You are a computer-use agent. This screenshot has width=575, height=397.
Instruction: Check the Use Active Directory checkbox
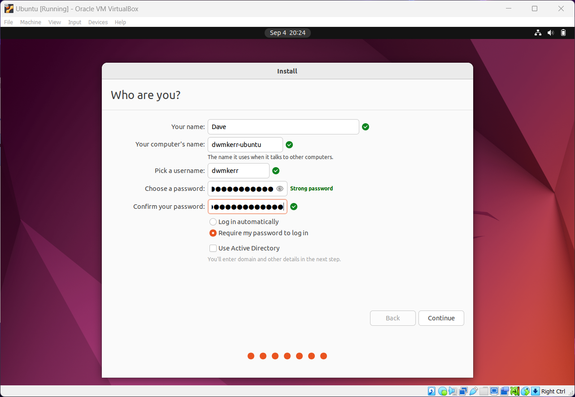pos(213,248)
